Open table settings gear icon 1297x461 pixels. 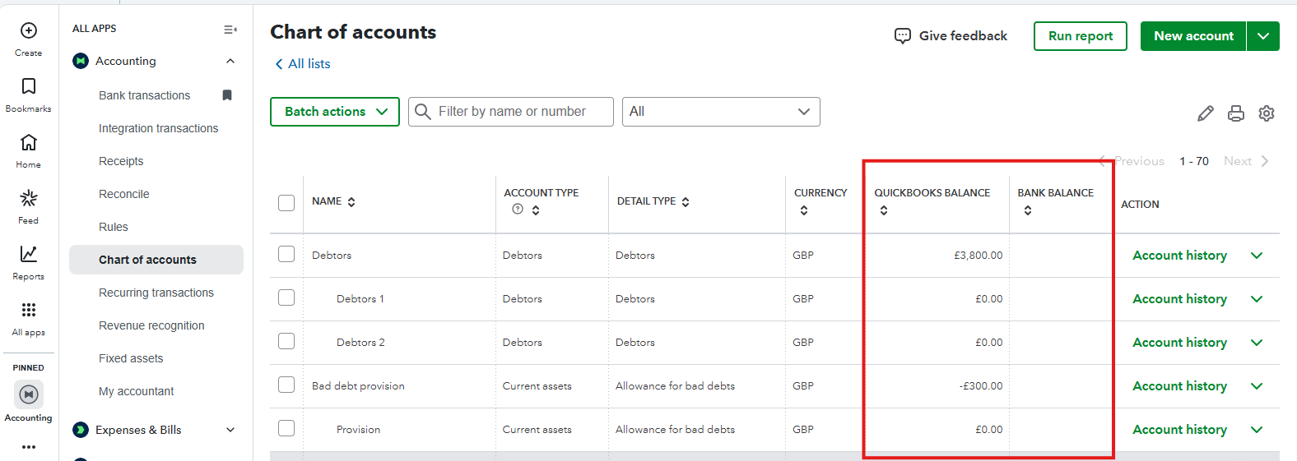[1267, 113]
